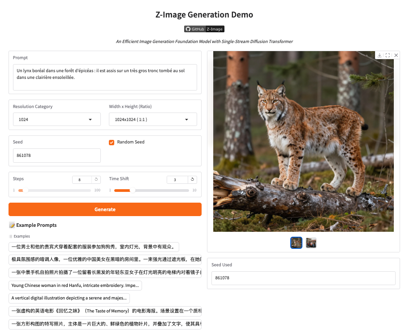Viewport: 405px width, 334px height.
Task: Adjust the Time Shift slider handle
Action: (x=132, y=191)
